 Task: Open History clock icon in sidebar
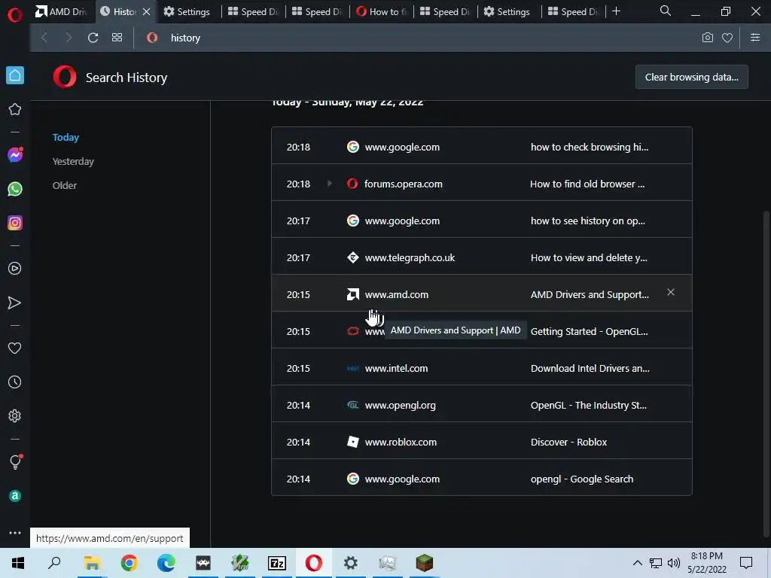click(15, 382)
